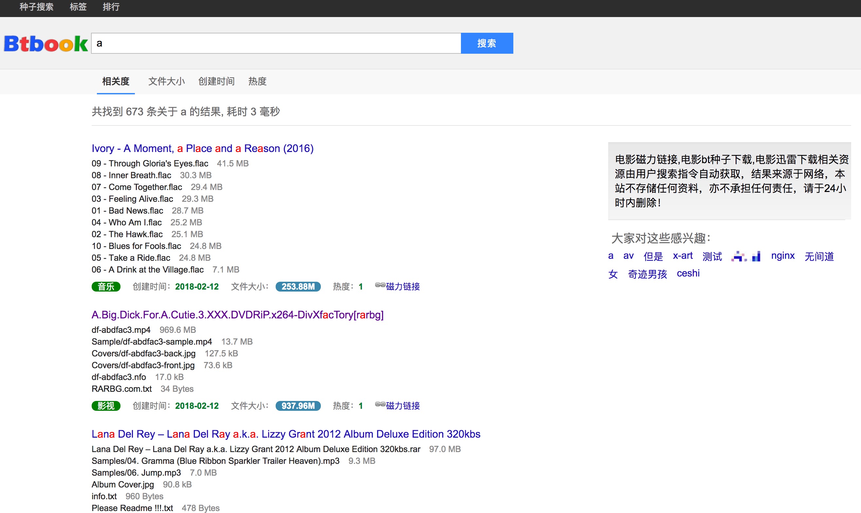Click file 'info.txt'
861x513 pixels.
tap(104, 496)
